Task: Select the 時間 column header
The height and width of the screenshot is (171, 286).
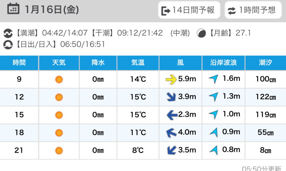Action: coord(19,62)
